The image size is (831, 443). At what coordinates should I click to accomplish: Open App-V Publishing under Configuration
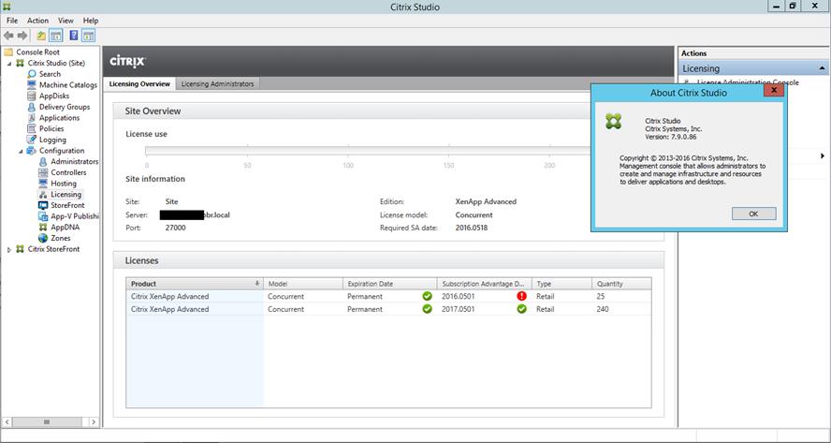74,216
